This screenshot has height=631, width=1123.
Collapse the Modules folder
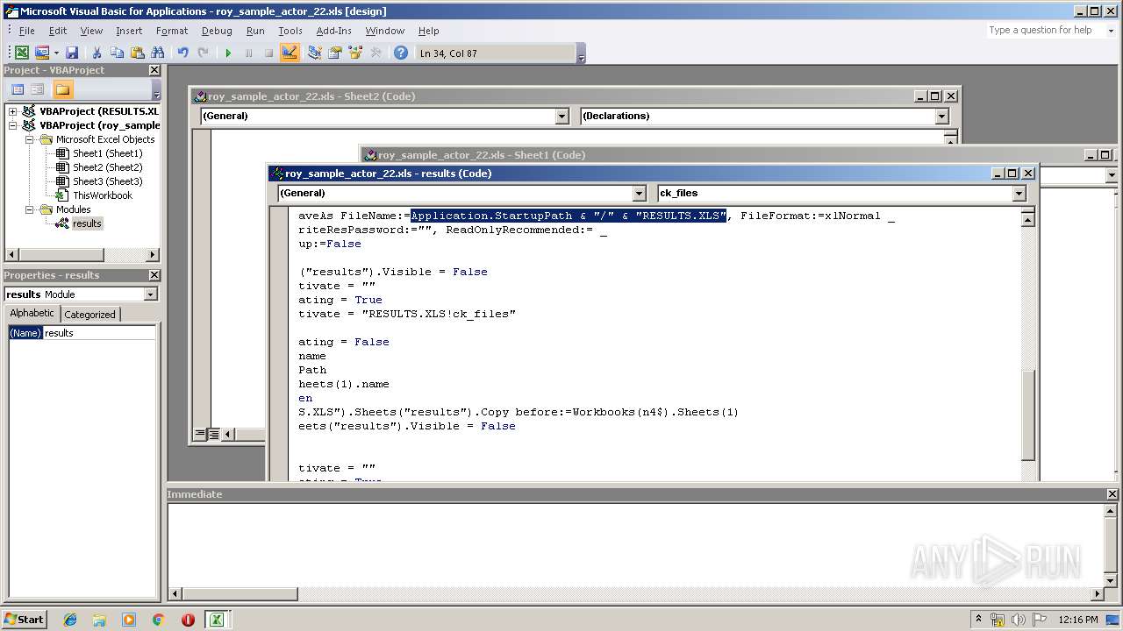tap(29, 209)
